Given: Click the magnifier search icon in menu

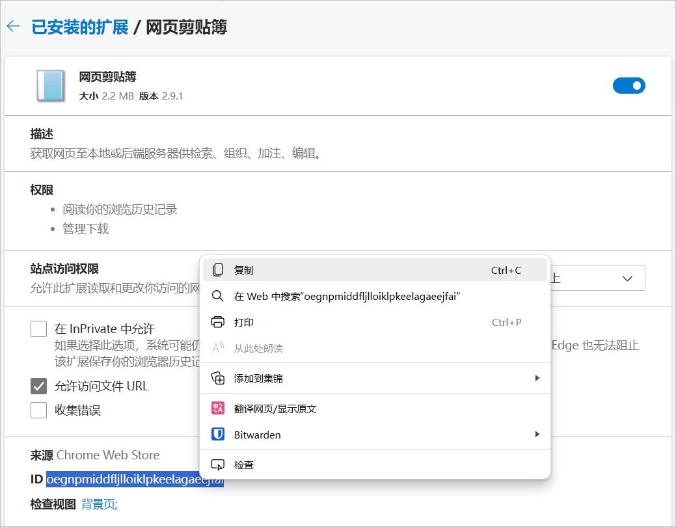Looking at the screenshot, I should [x=218, y=296].
